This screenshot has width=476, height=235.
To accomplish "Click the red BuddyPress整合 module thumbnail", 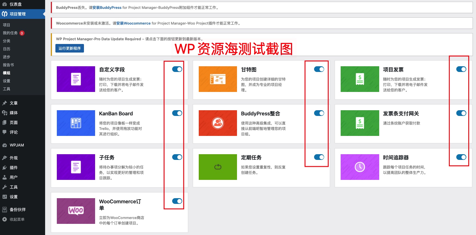I will tap(218, 123).
